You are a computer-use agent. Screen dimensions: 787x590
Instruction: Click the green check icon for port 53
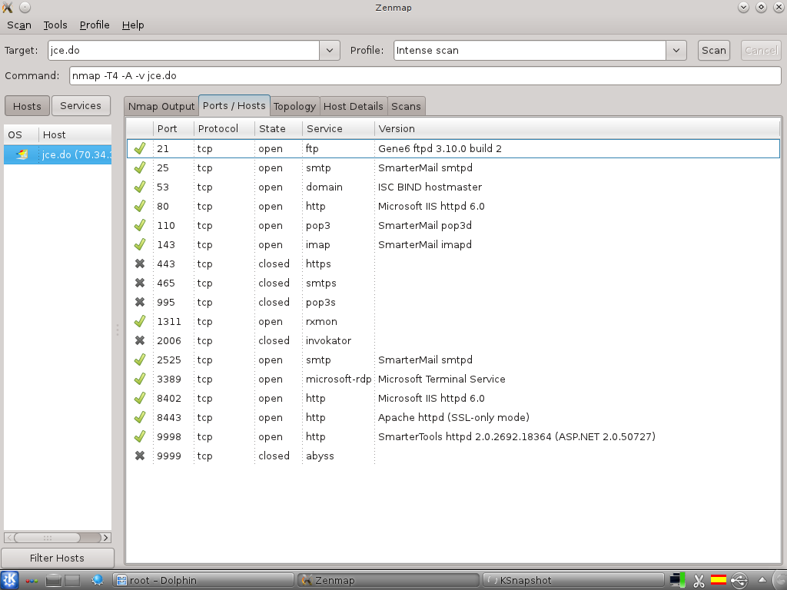[x=140, y=187]
